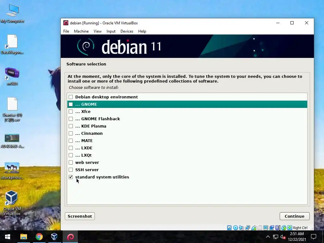Click the hard disk activity icon in VirtualBox status bar
The width and height of the screenshot is (324, 243).
(x=229, y=228)
